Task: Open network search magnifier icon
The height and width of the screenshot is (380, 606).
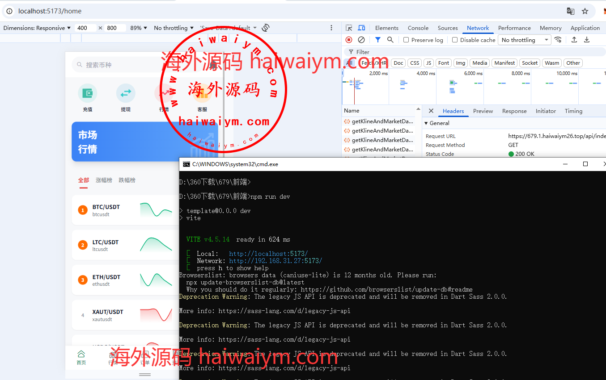Action: pyautogui.click(x=390, y=40)
